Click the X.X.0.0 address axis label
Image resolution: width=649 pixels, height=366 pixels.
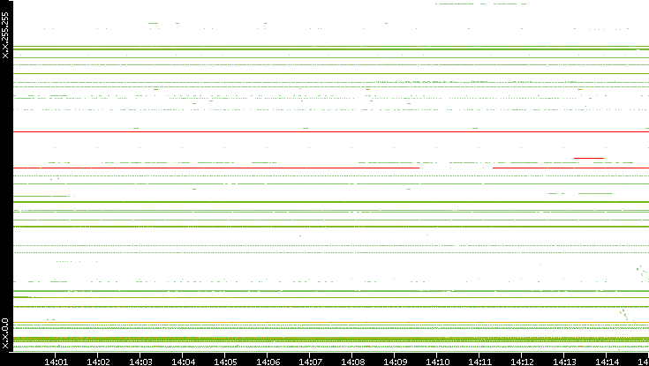(x=5, y=333)
